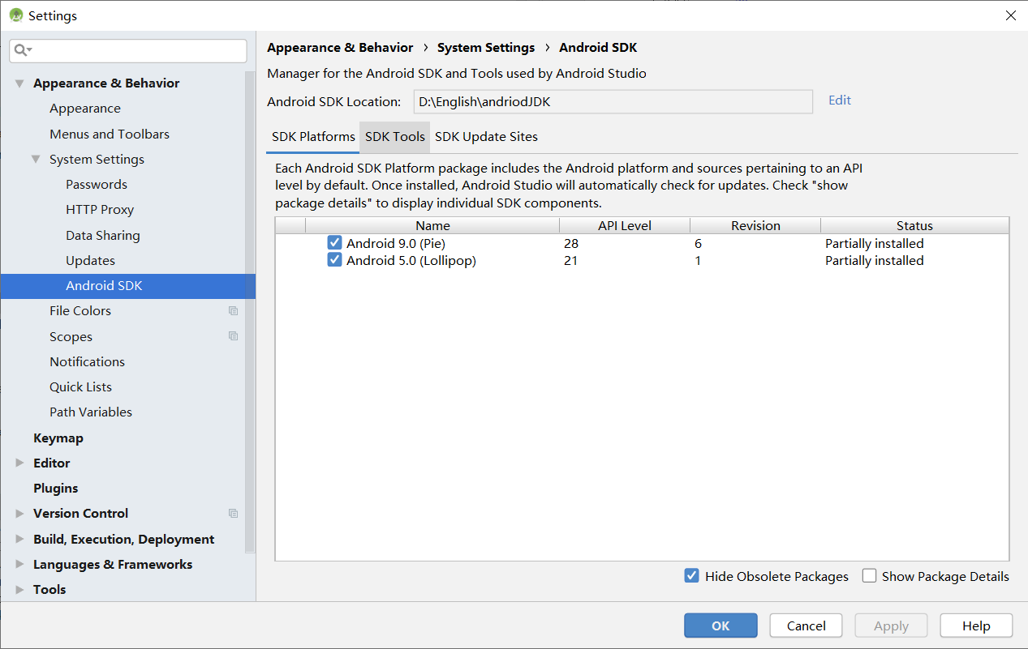Click API level 21 cell

[571, 261]
